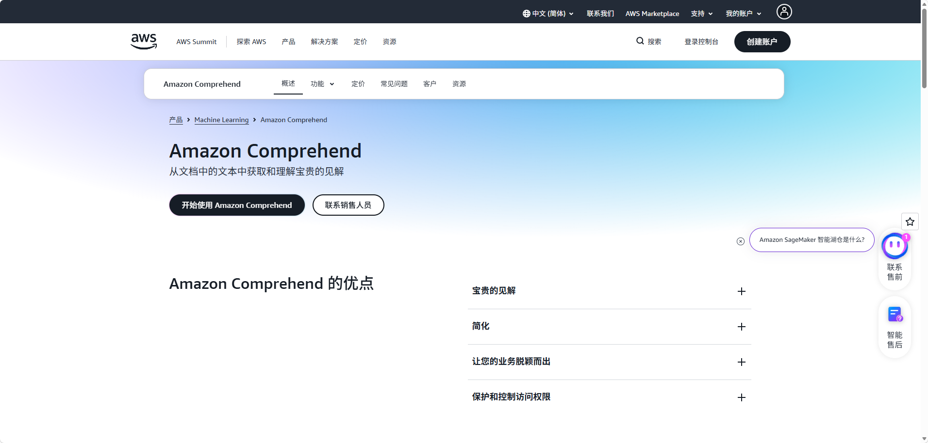This screenshot has width=928, height=443.
Task: Open the 定价 tab in product nav
Action: (x=358, y=84)
